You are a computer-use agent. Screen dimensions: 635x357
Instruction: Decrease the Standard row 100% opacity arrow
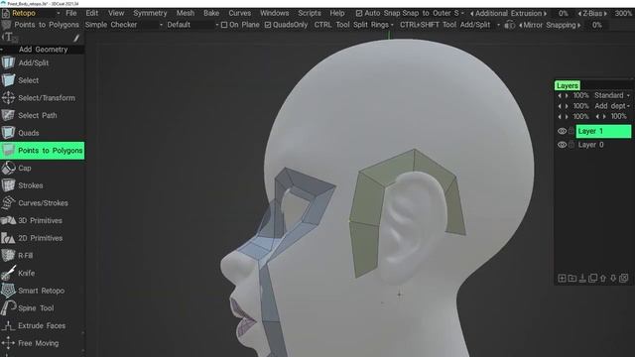(560, 95)
